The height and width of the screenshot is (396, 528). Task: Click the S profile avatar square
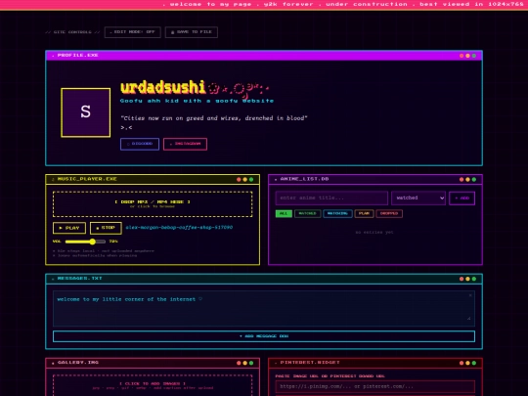click(85, 112)
